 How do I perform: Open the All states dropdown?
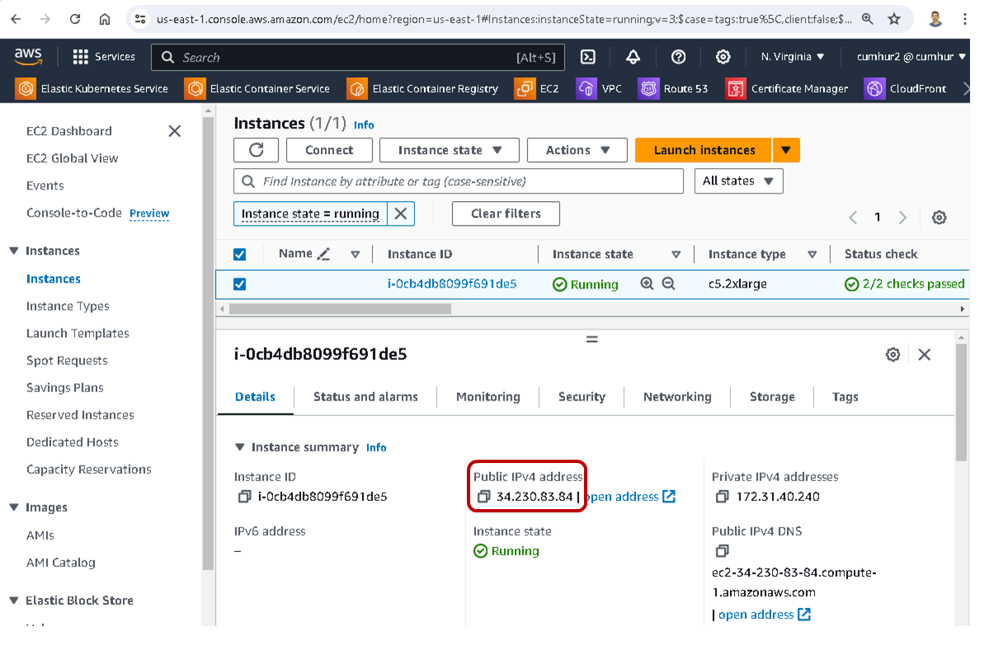[738, 181]
